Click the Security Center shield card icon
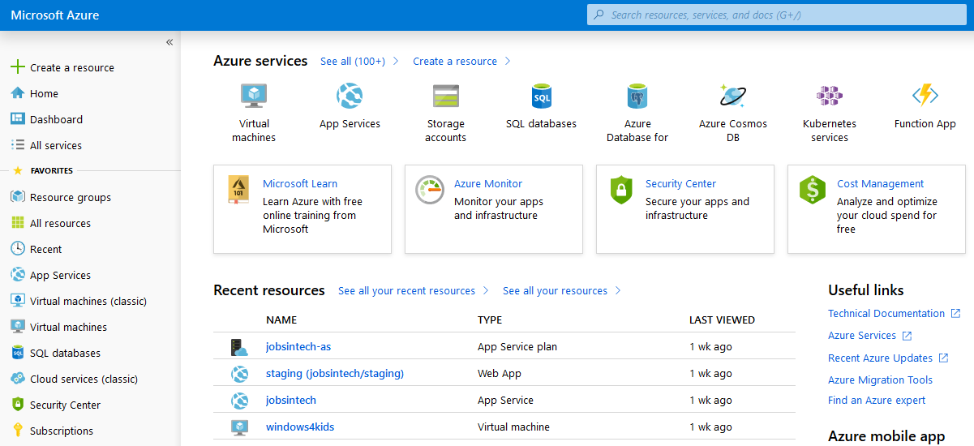Viewport: 974px width, 446px height. pos(621,190)
